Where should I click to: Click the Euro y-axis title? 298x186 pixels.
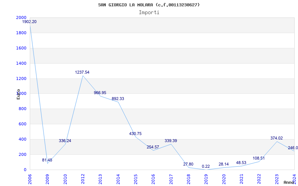coord(18,94)
